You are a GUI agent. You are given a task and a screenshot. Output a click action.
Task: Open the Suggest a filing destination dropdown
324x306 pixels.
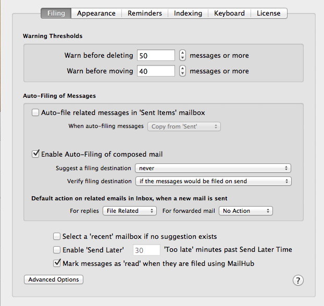pyautogui.click(x=213, y=168)
